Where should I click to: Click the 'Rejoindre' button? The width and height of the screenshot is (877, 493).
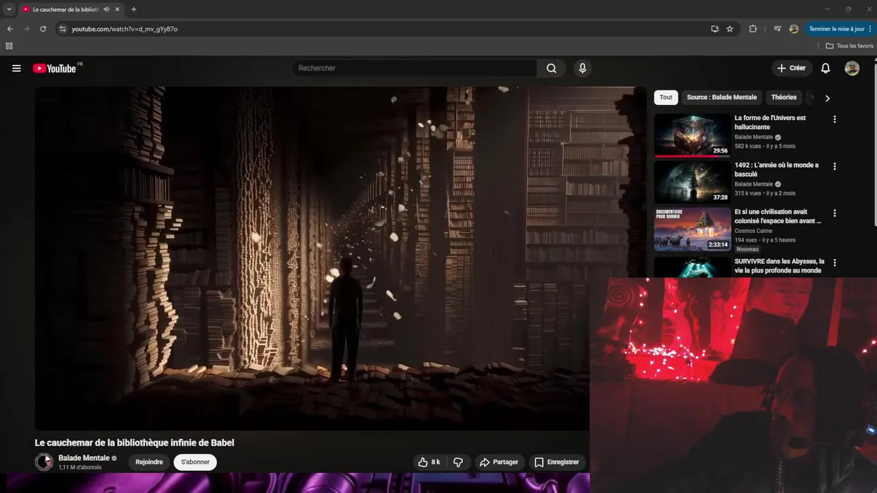tap(149, 462)
